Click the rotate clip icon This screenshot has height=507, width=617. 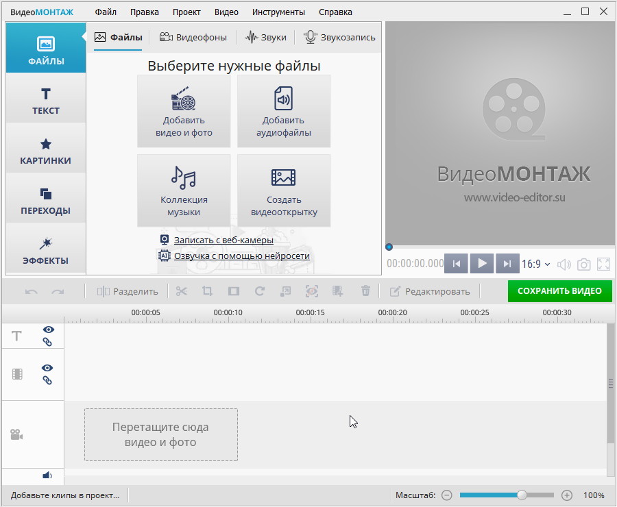coord(260,291)
